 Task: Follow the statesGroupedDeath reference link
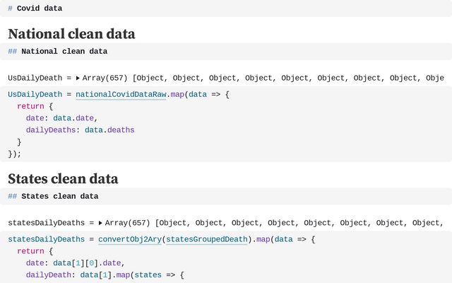(207, 239)
